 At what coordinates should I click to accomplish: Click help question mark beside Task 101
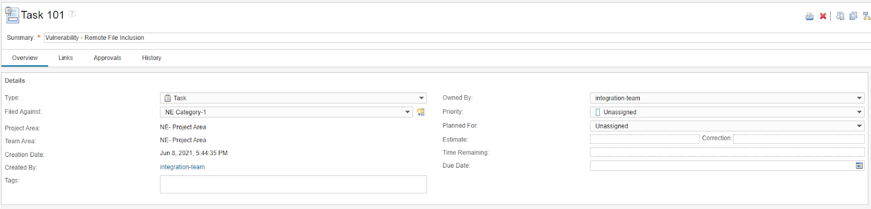pos(72,14)
